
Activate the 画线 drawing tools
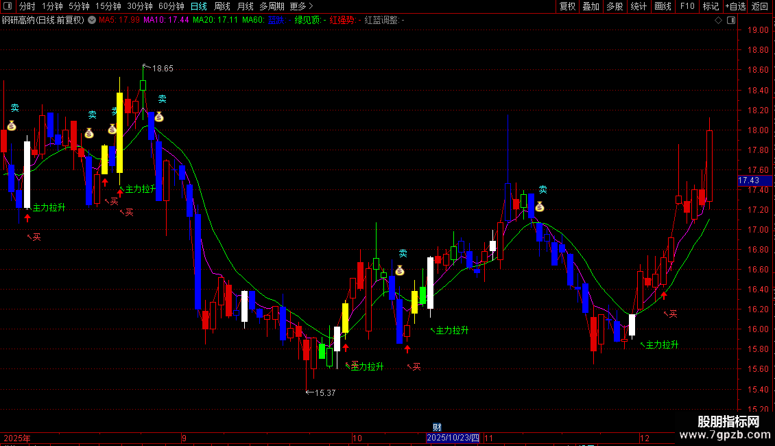[663, 6]
